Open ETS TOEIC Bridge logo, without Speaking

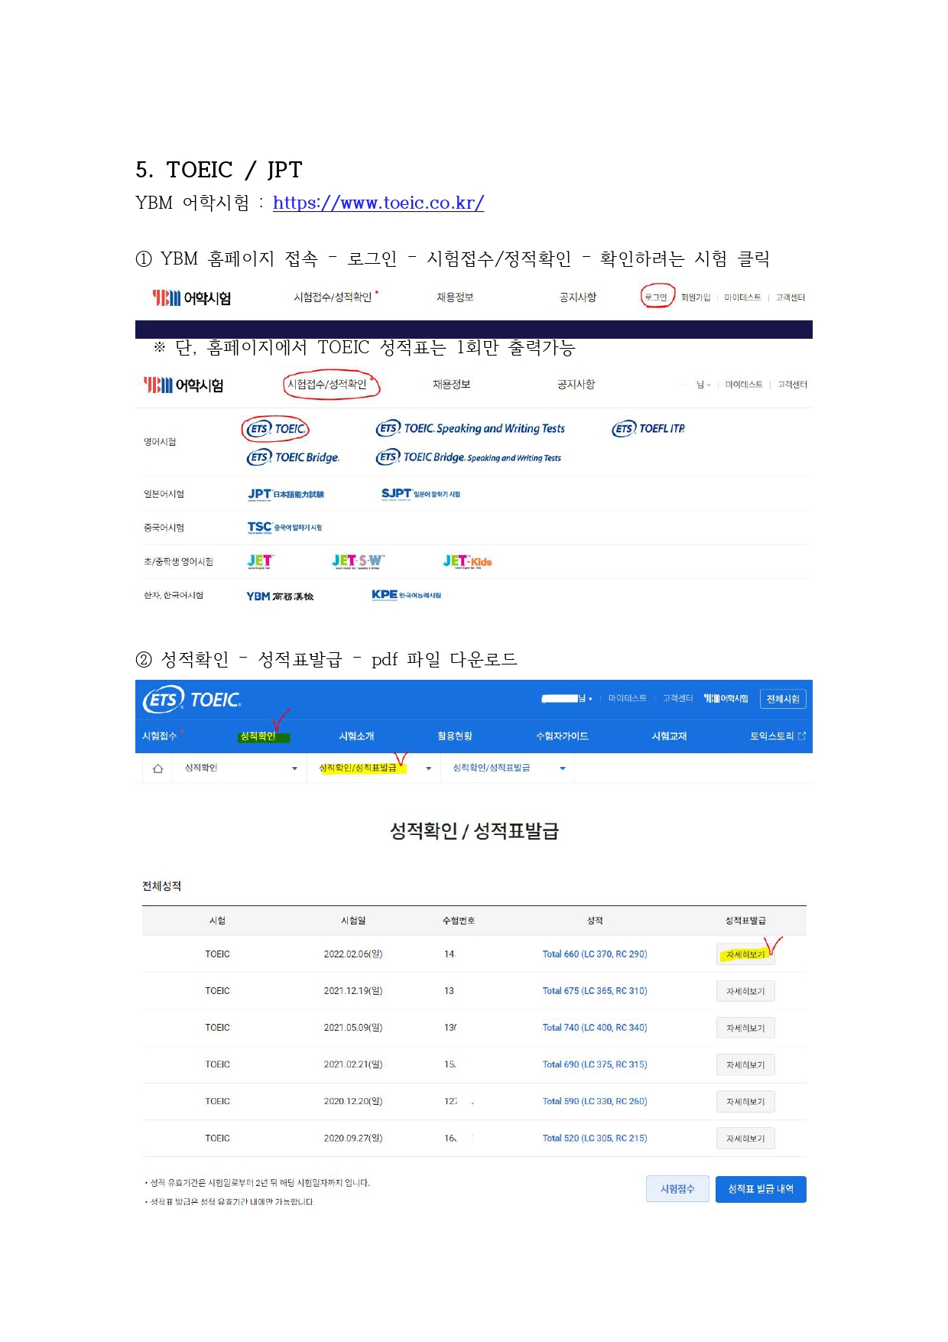[x=293, y=457]
